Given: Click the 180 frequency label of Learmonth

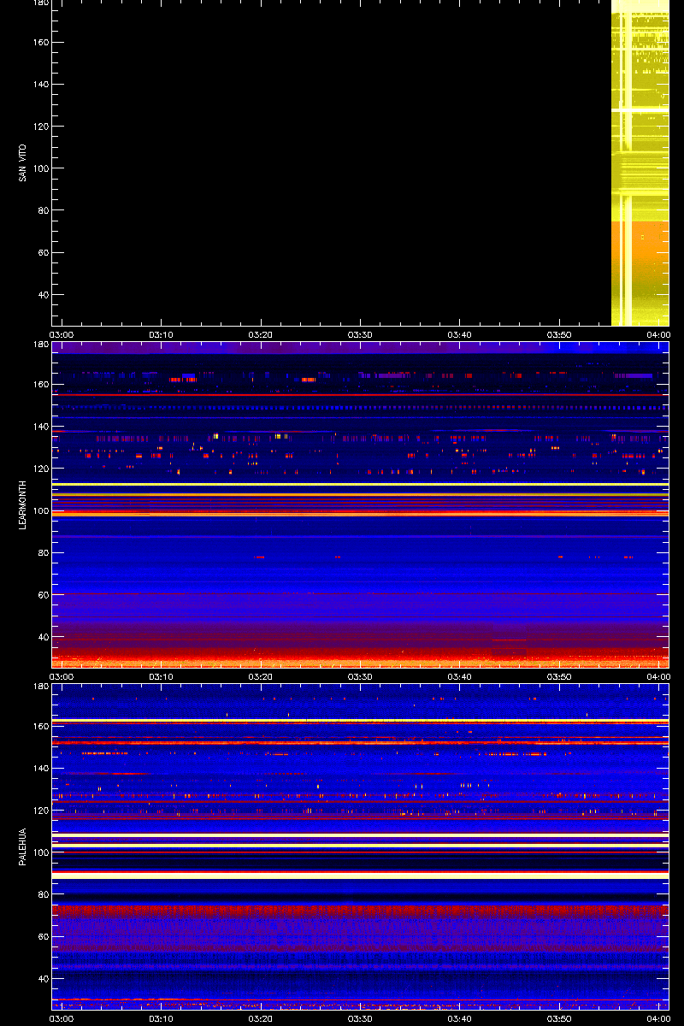Looking at the screenshot, I should click(40, 345).
